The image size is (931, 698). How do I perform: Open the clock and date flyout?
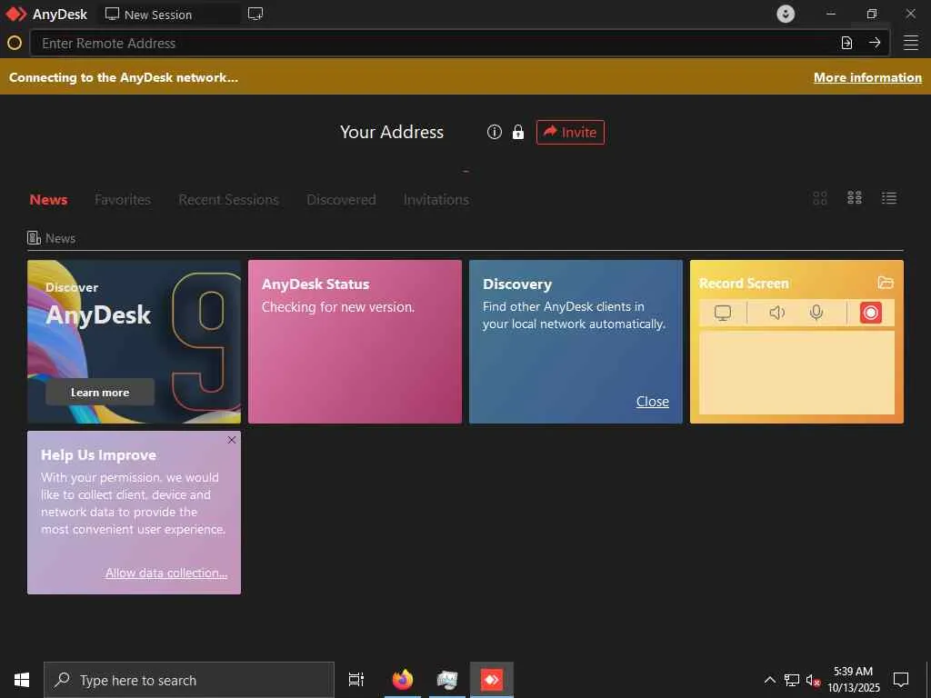pyautogui.click(x=853, y=680)
